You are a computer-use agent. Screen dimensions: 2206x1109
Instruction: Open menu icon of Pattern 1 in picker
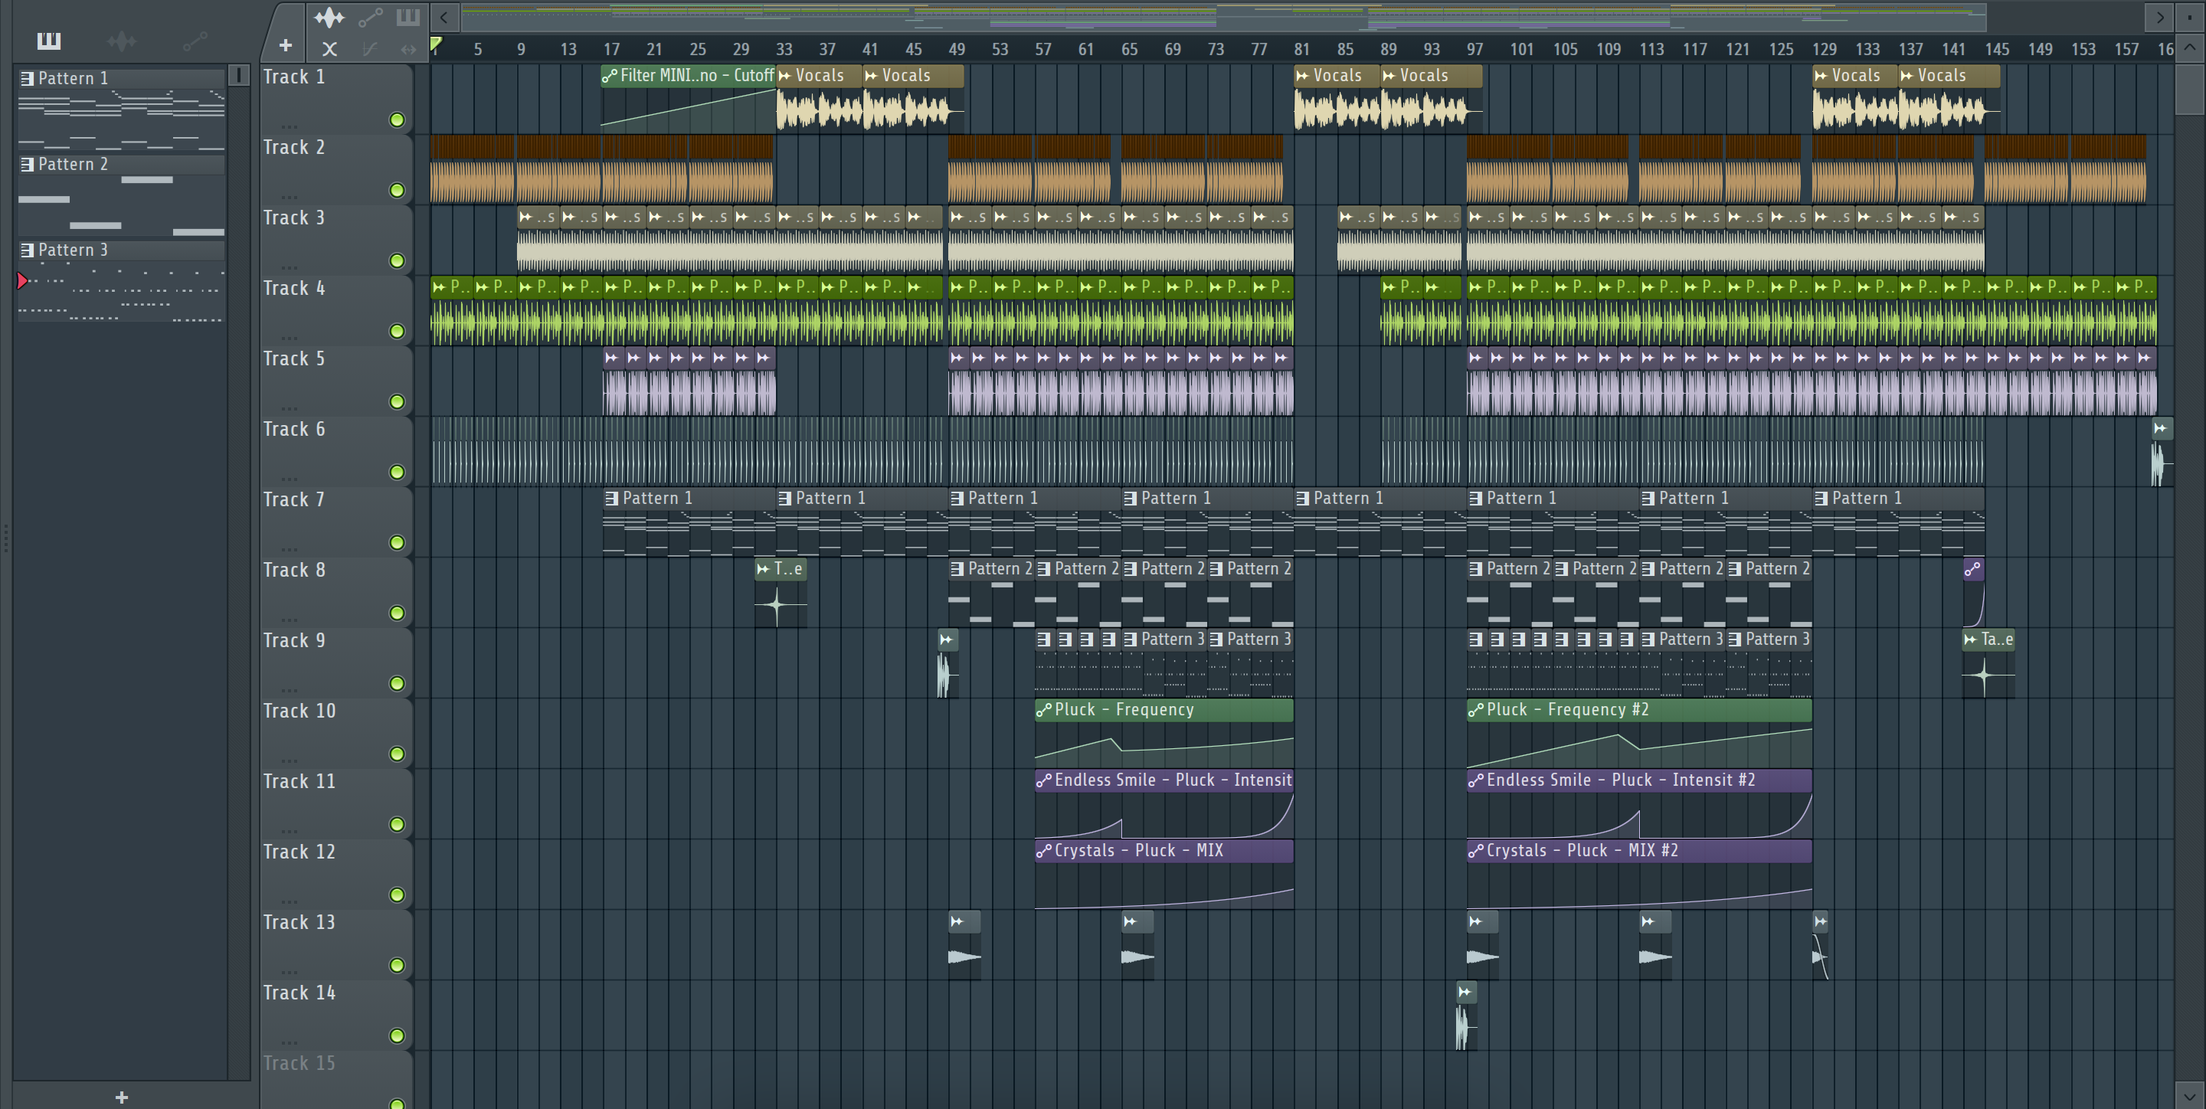click(x=28, y=78)
